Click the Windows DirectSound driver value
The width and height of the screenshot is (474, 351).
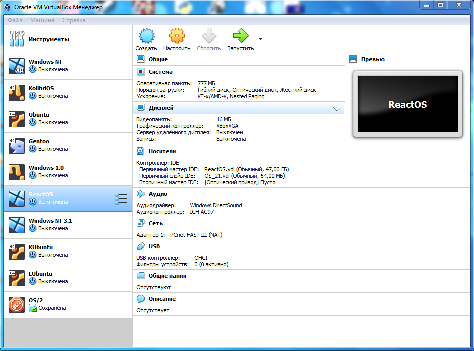pos(216,205)
